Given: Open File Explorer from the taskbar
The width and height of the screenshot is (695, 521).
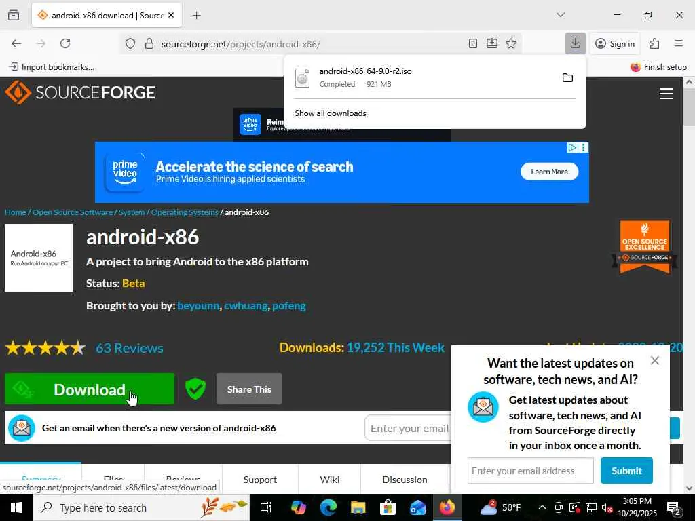Looking at the screenshot, I should point(358,507).
